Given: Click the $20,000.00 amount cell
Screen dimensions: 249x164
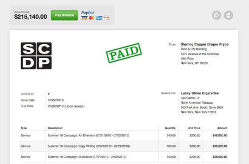Looking at the screenshot, I should pos(220,146).
